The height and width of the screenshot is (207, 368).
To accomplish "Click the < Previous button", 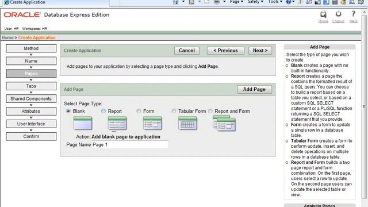I will (225, 51).
